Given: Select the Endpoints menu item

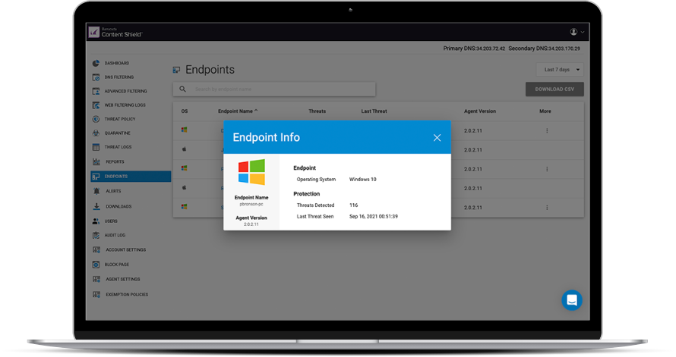Looking at the screenshot, I should pos(131,177).
